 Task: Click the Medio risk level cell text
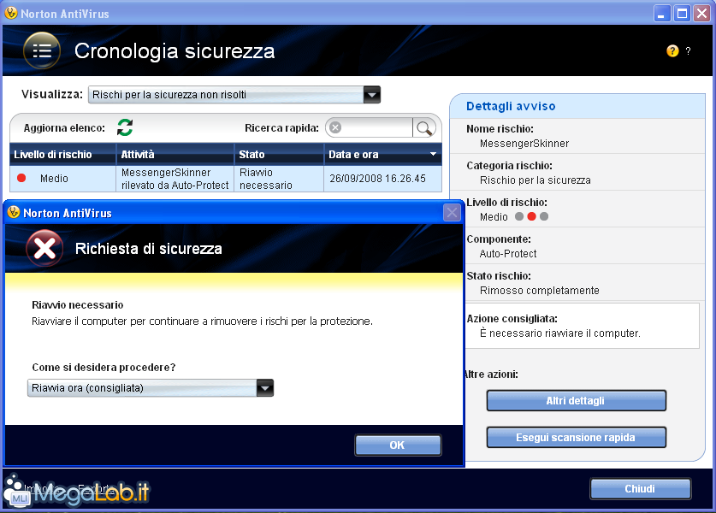[x=54, y=179]
